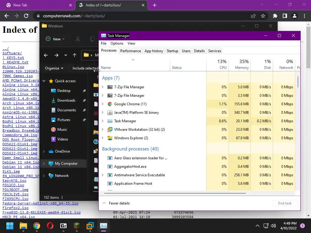Select Downloads in Quick access

pyautogui.click(x=66, y=100)
